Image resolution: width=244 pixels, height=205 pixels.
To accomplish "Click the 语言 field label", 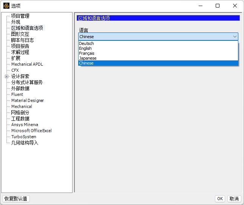I will point(83,30).
